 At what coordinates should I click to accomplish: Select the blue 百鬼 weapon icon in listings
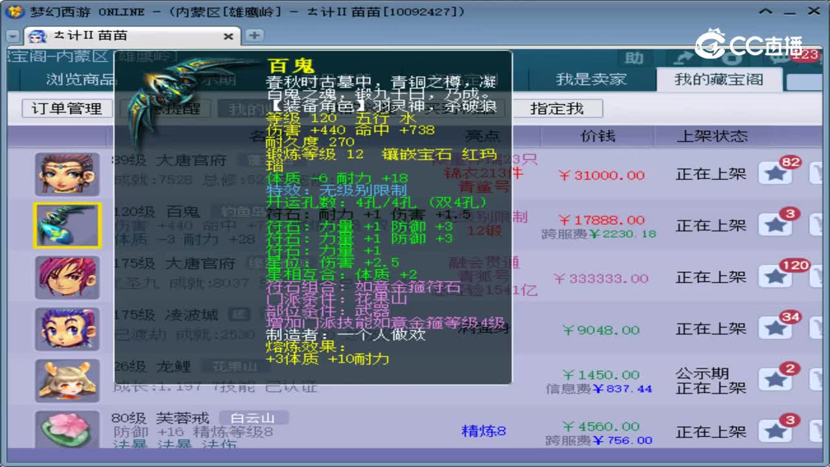click(x=67, y=225)
